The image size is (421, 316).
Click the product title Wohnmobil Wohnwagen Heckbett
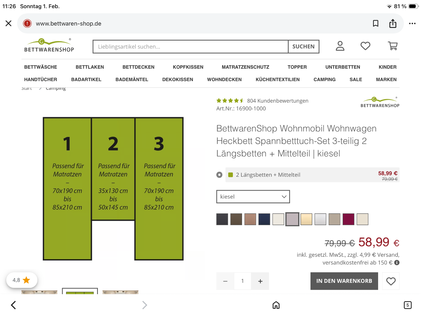point(297,141)
